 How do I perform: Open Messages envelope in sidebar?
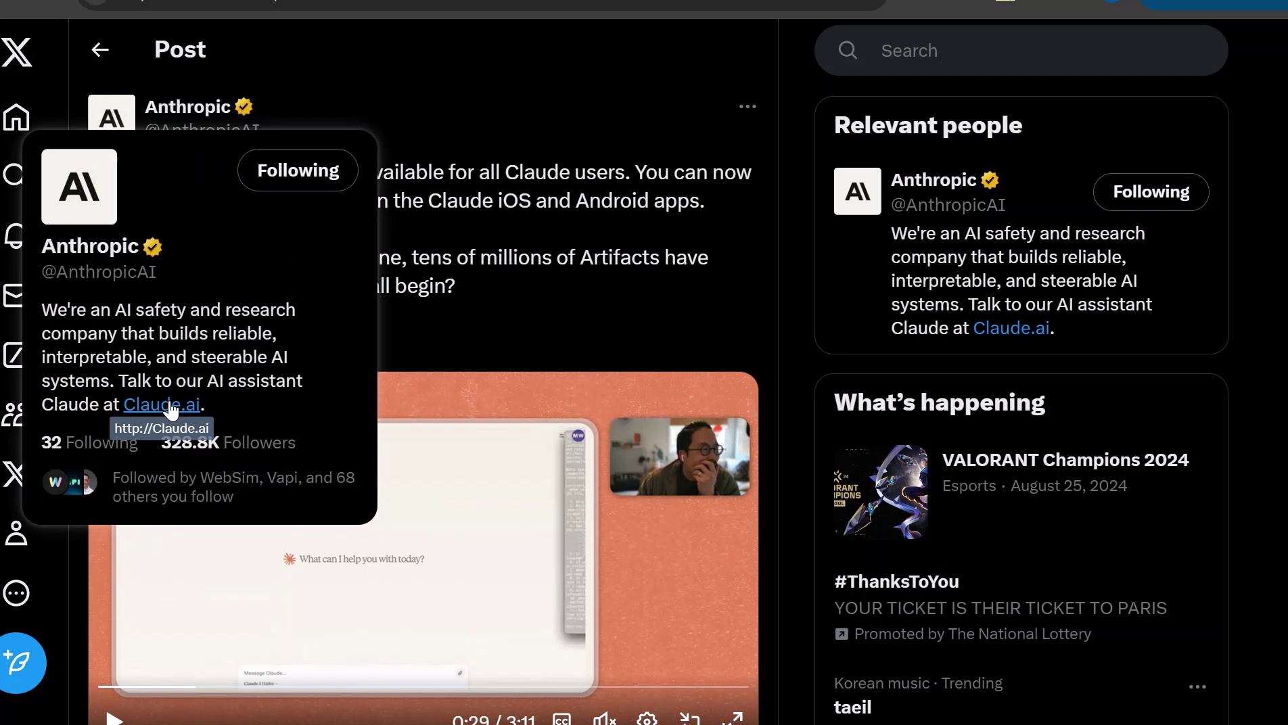coord(14,296)
